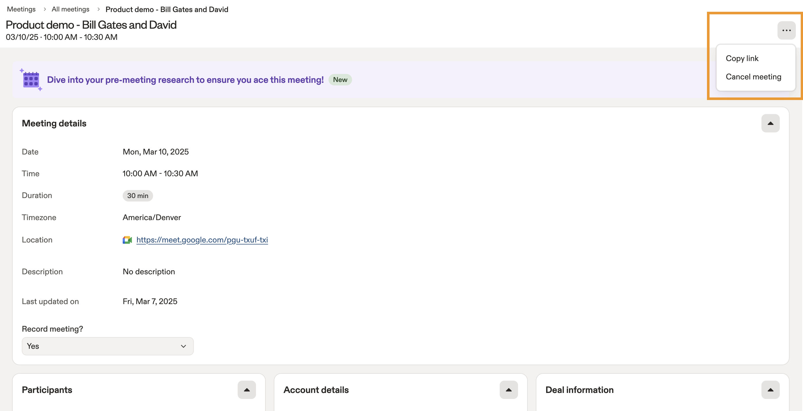Screen dimensions: 803x411
Task: Click the Google Meet icon beside location
Action: tap(127, 240)
